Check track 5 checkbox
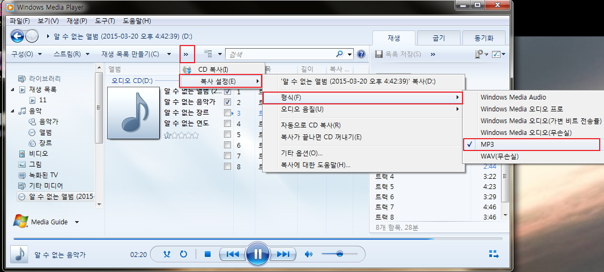Image resolution: width=604 pixels, height=272 pixels. tap(228, 134)
